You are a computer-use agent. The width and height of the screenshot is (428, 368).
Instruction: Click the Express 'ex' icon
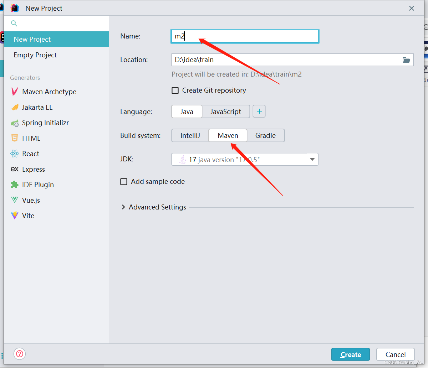coord(15,169)
